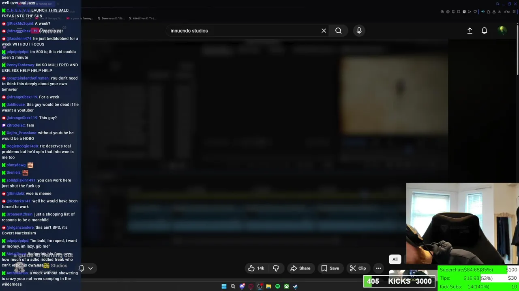This screenshot has width=519, height=291.
Task: Open Steam from the taskbar
Action: pyautogui.click(x=296, y=286)
